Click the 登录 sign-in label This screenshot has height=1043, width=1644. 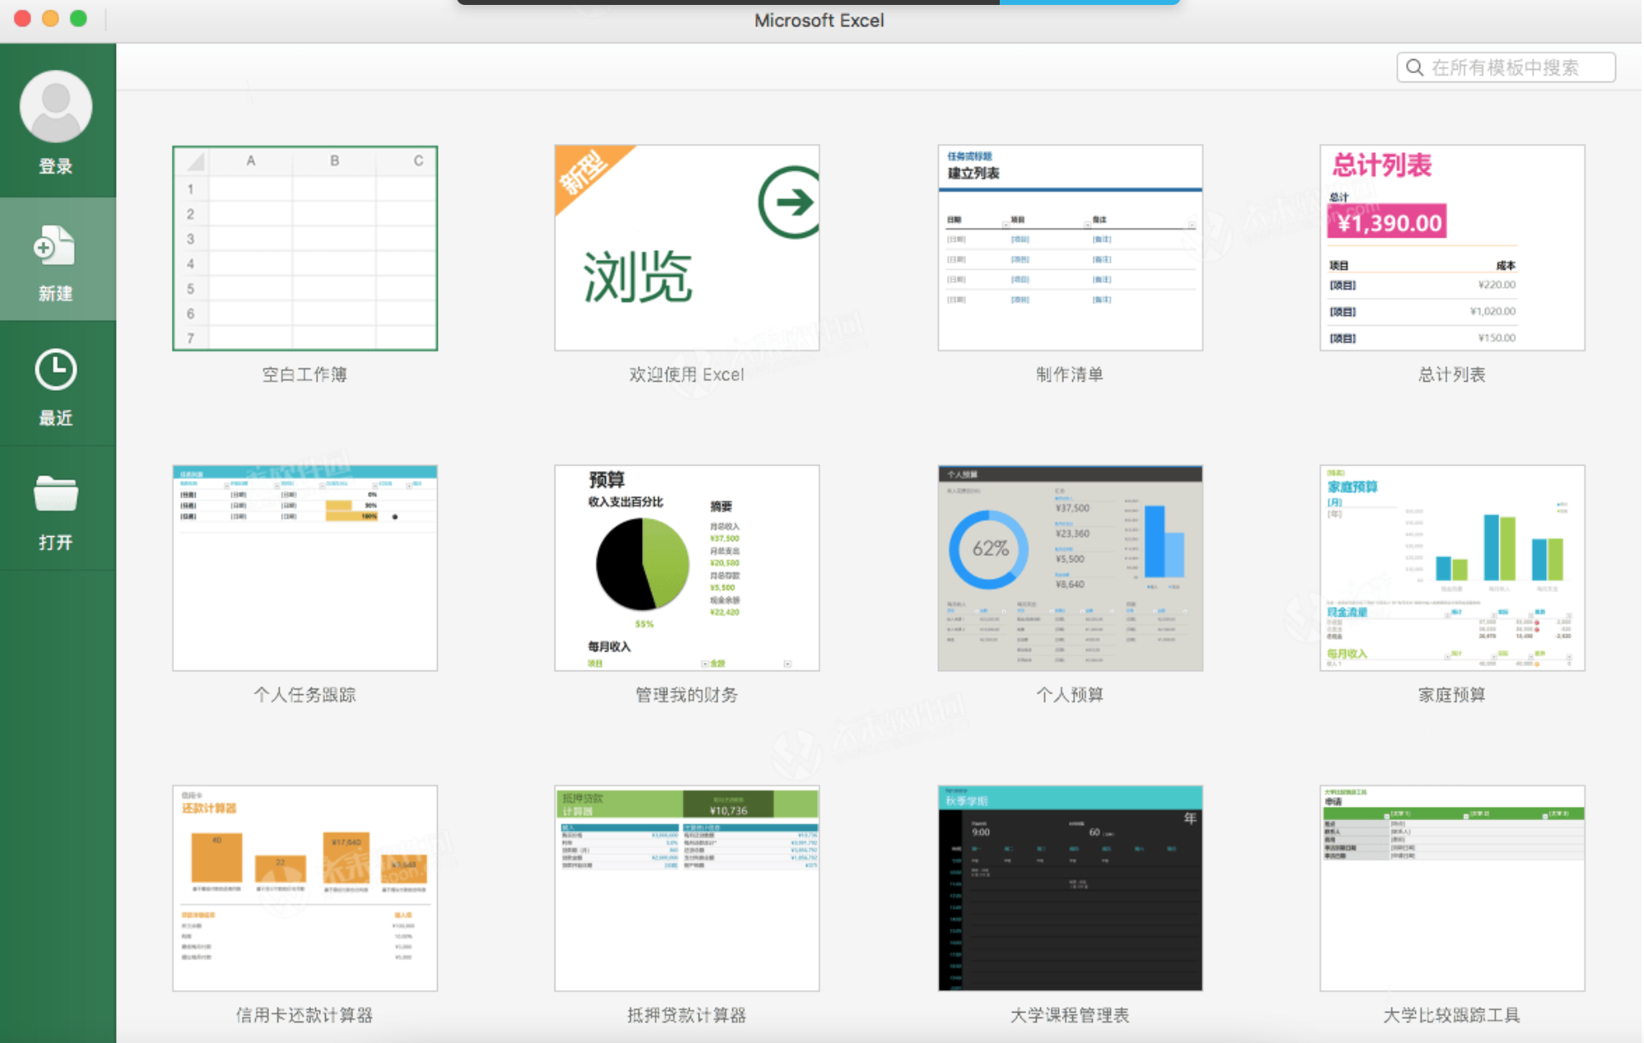click(55, 166)
